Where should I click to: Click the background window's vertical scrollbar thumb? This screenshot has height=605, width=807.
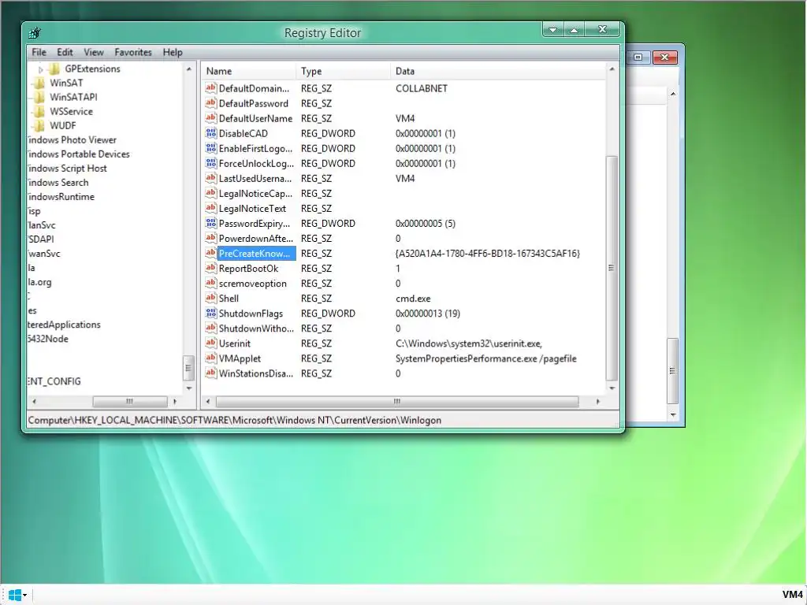[672, 371]
